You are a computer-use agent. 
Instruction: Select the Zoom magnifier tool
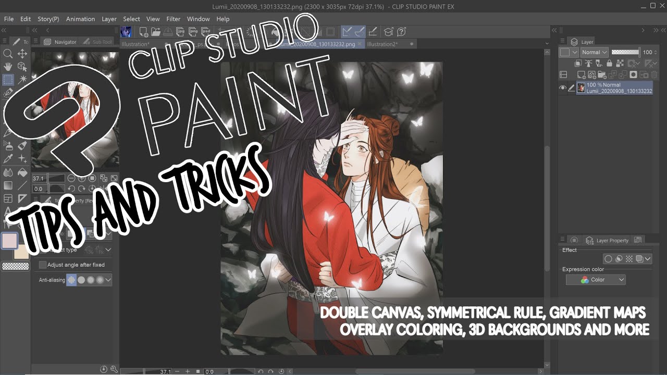(8, 54)
